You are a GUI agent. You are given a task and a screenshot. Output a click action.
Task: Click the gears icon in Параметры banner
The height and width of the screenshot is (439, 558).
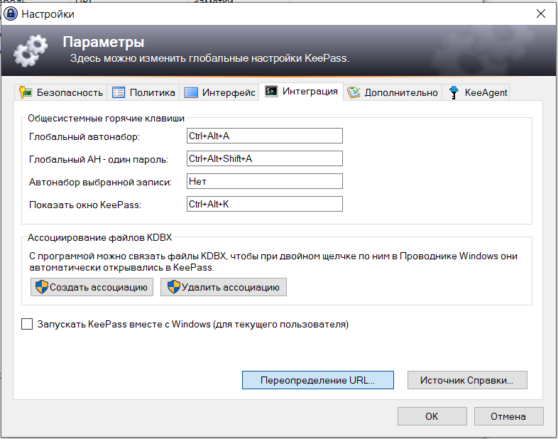(x=31, y=51)
